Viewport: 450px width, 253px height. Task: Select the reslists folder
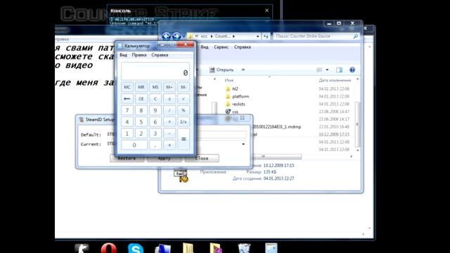[x=236, y=104]
